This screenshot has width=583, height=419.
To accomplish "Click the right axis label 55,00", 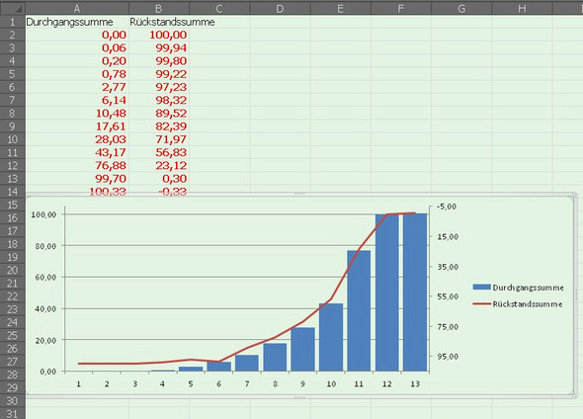I will 448,296.
